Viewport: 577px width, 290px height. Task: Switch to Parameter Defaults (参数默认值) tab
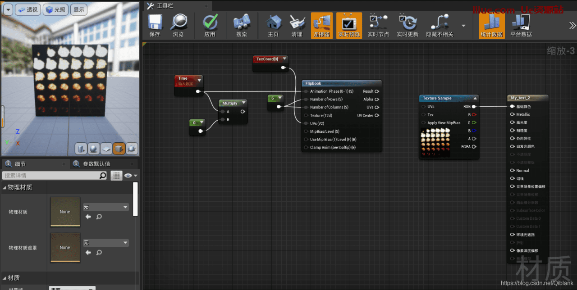(x=96, y=164)
